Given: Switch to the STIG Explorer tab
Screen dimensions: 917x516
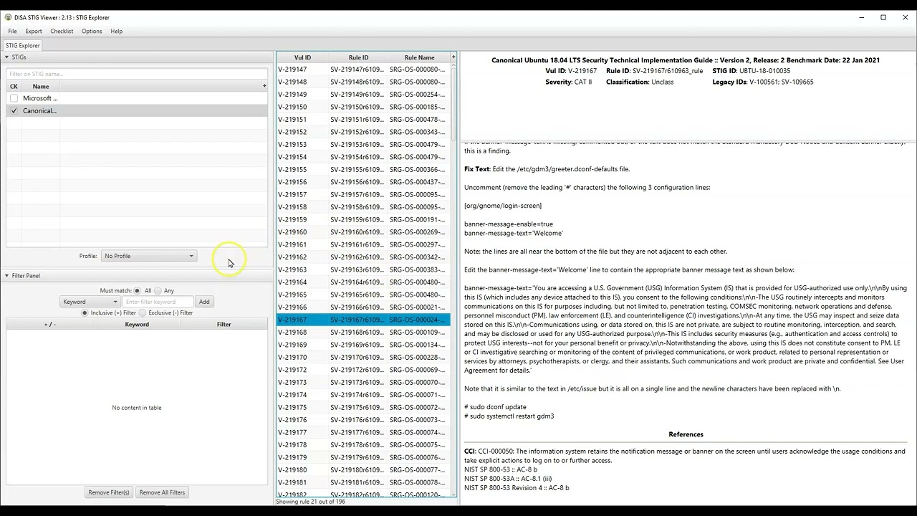Looking at the screenshot, I should (x=23, y=46).
